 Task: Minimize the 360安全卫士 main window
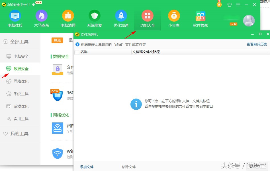(246, 5)
